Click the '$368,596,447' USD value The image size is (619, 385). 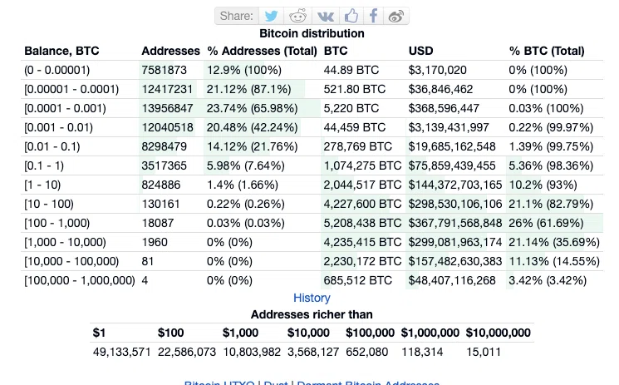[x=445, y=108]
